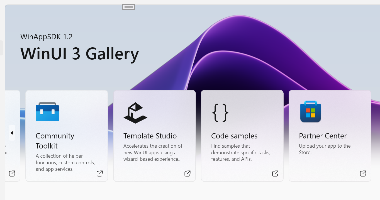The height and width of the screenshot is (200, 380).
Task: Open the Community Toolkit card
Action: pos(67,136)
